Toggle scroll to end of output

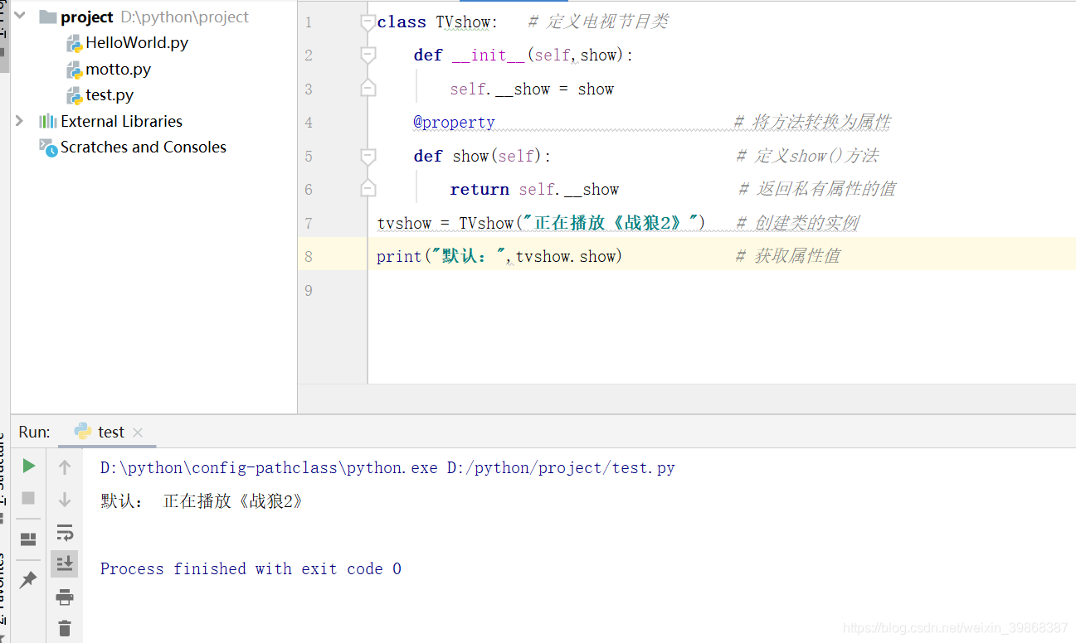[65, 563]
